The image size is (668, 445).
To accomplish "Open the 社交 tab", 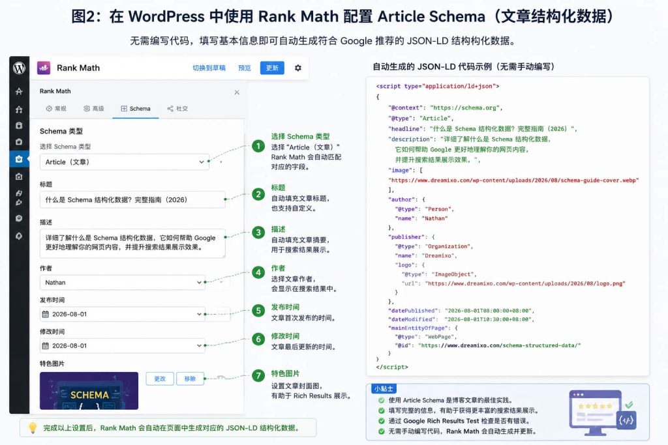I will (x=177, y=109).
